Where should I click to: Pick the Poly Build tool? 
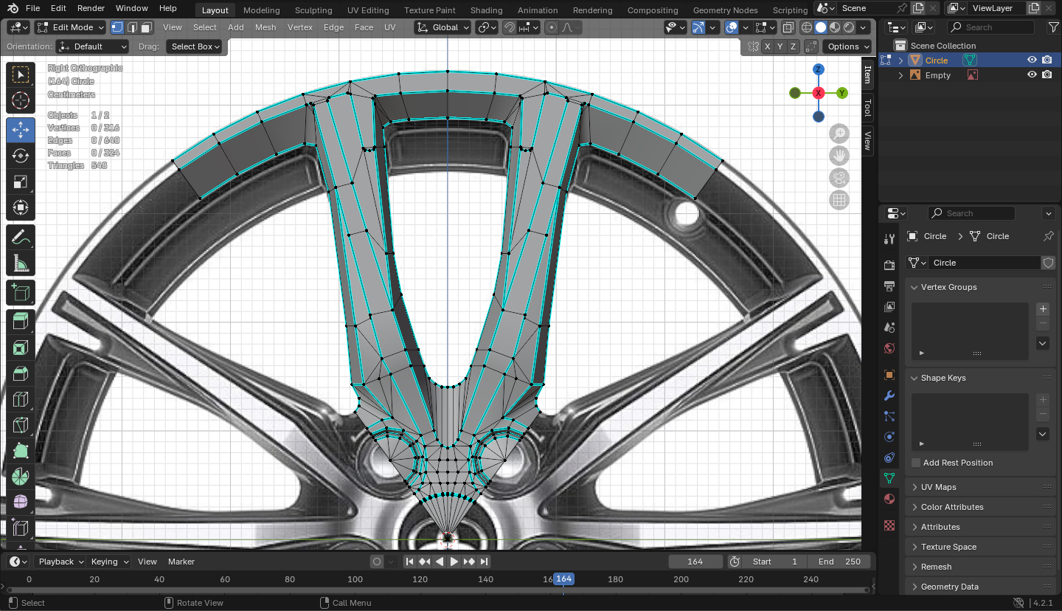point(21,451)
